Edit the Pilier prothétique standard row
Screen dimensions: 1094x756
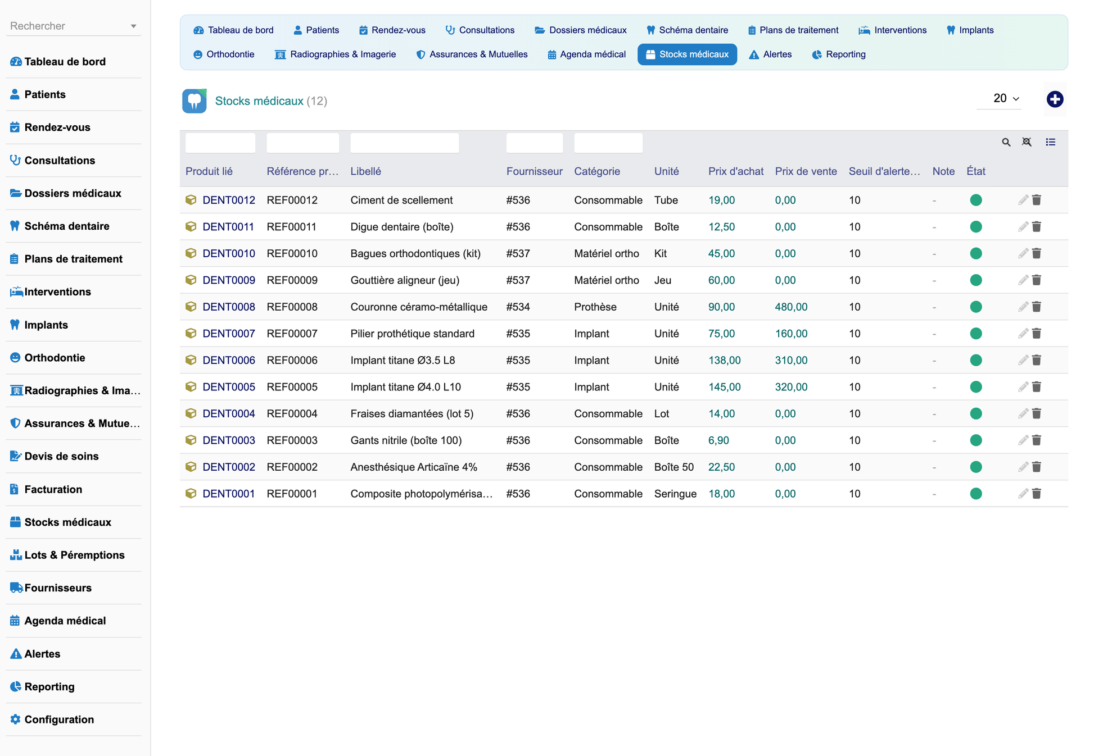1023,334
